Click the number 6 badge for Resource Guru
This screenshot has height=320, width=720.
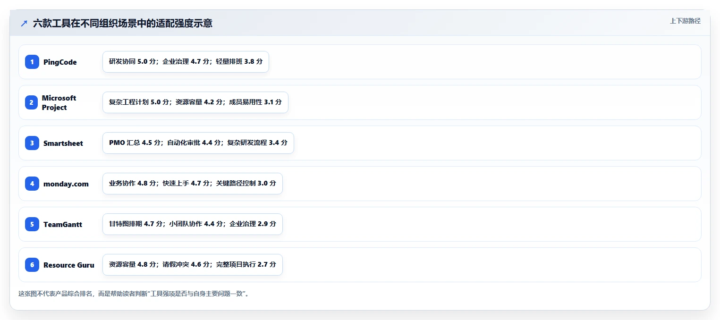[x=32, y=265]
